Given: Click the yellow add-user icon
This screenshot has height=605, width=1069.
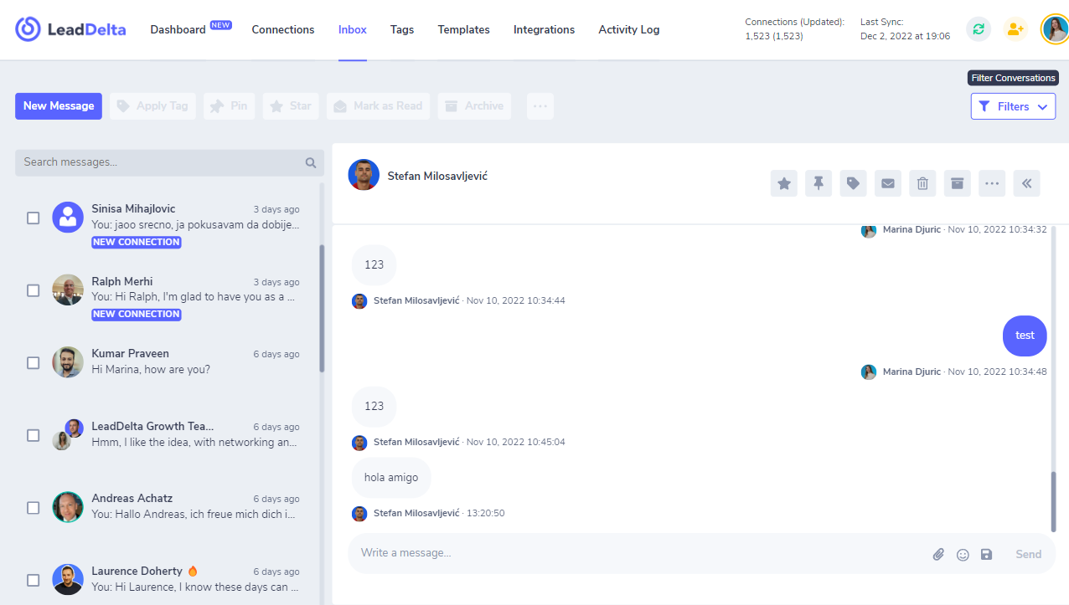Looking at the screenshot, I should [1016, 29].
